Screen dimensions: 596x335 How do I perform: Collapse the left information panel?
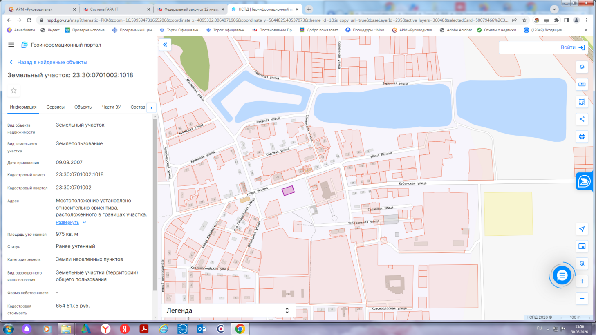click(165, 45)
